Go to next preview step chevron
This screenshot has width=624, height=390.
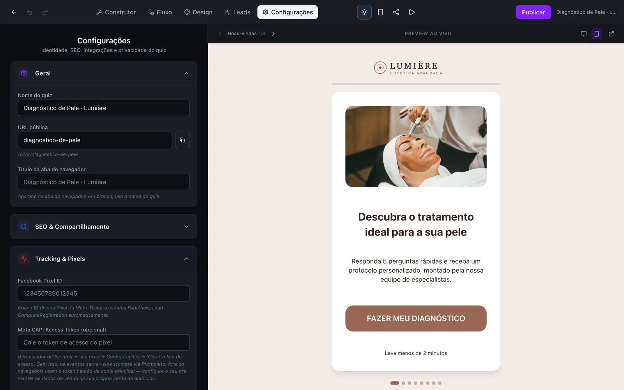(x=273, y=34)
